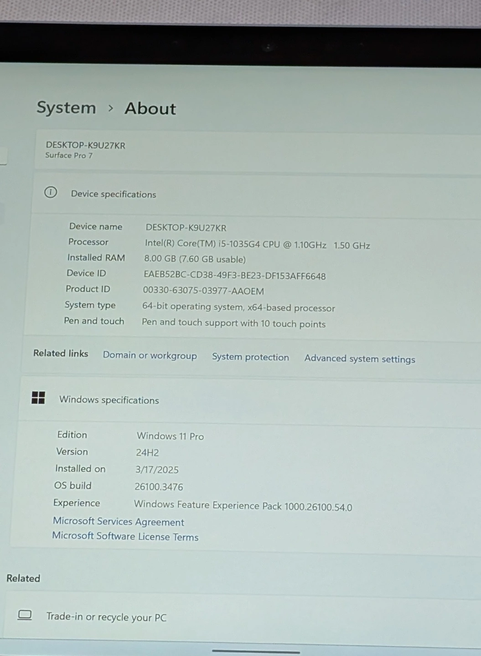
Task: Select System type value 64-bit operating system
Action: (238, 307)
